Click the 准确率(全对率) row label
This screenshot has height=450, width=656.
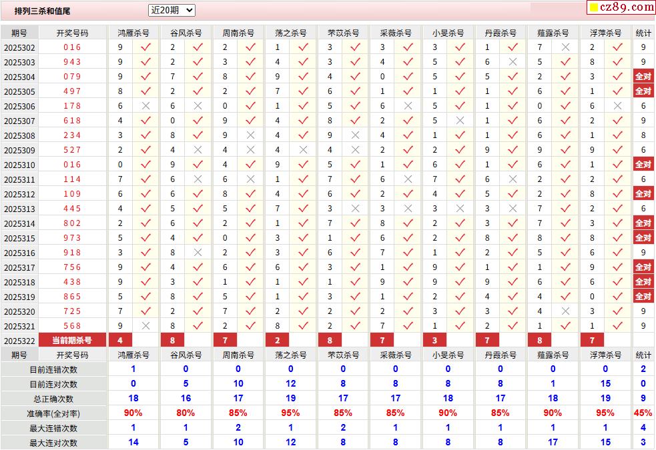53,413
